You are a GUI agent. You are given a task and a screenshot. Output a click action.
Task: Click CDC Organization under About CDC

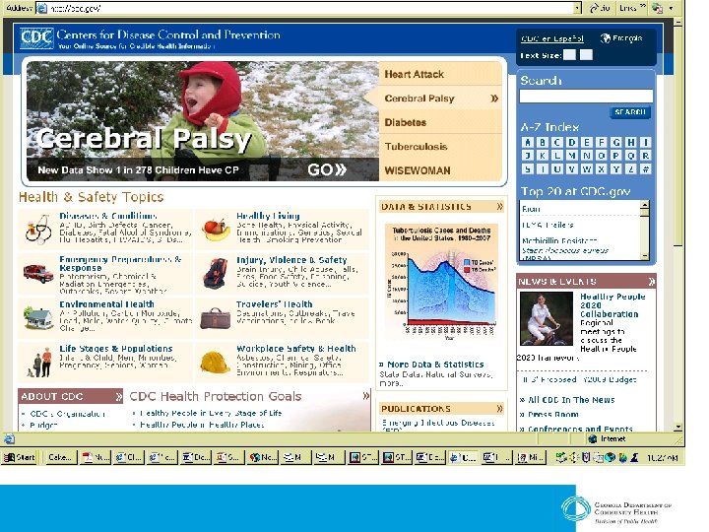click(67, 414)
